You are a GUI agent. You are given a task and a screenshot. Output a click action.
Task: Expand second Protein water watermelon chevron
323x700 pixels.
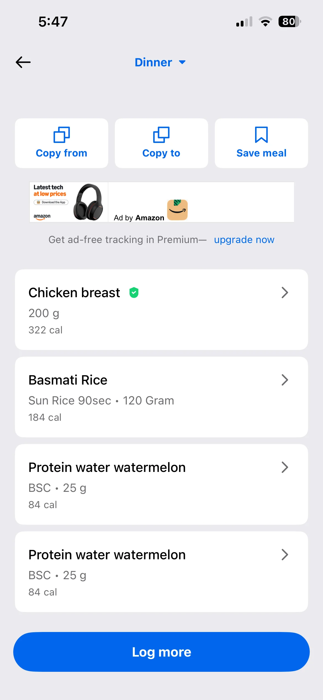pyautogui.click(x=285, y=555)
